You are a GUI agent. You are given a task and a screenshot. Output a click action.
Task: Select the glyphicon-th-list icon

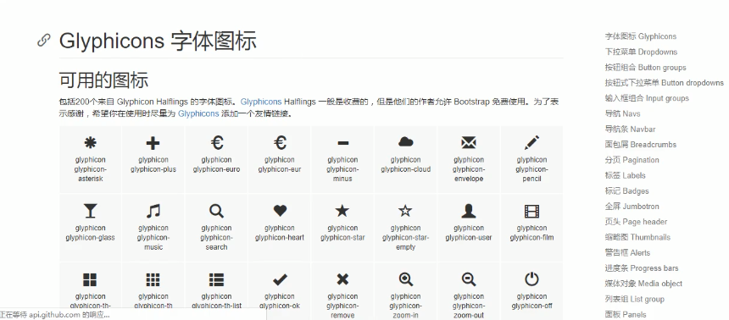[x=216, y=279]
